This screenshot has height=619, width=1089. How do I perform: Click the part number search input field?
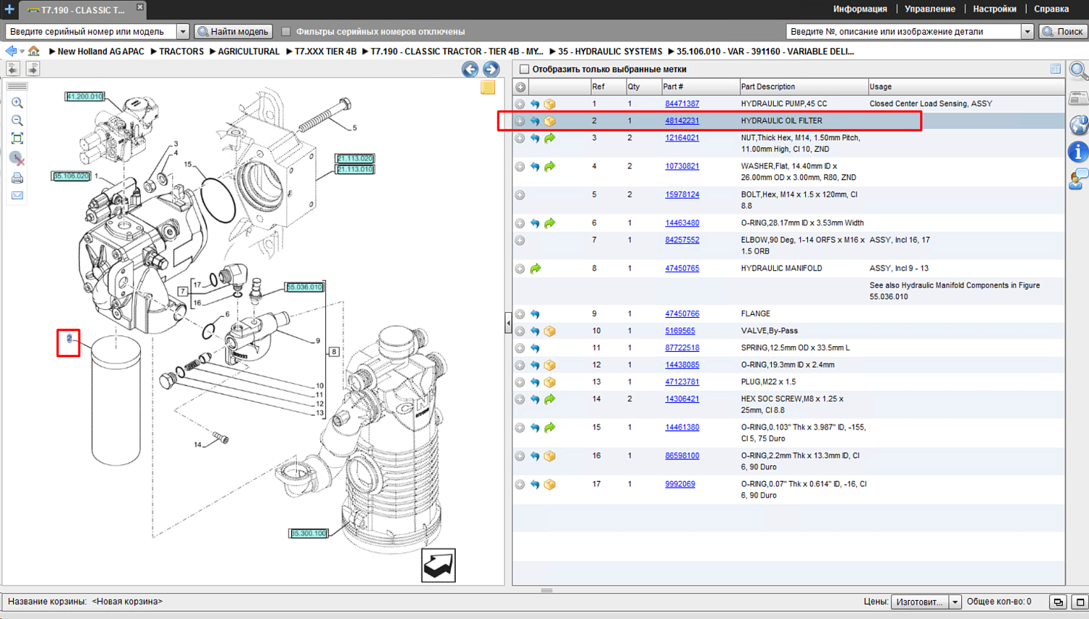[x=904, y=31]
